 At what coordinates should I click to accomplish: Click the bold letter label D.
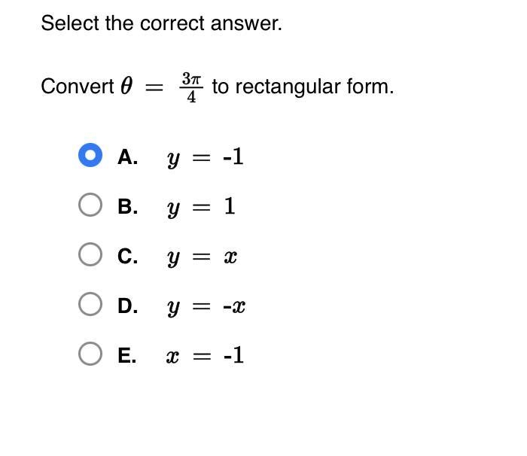128,306
